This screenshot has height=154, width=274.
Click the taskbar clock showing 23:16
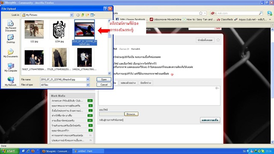point(268,151)
